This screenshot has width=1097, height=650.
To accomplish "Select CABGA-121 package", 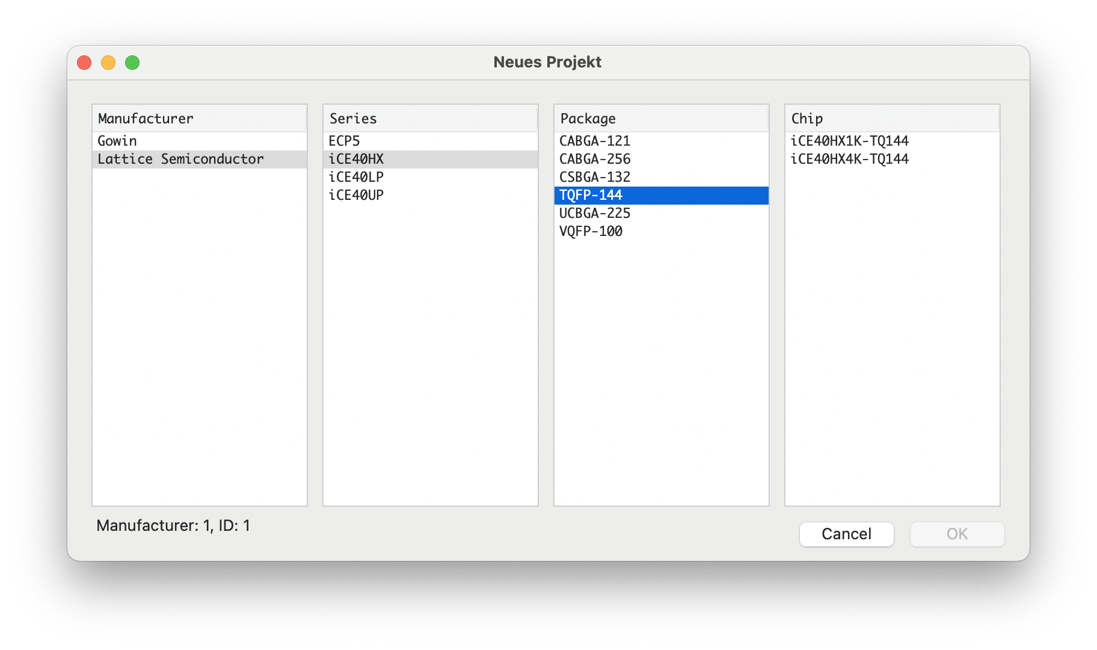I will [x=662, y=141].
